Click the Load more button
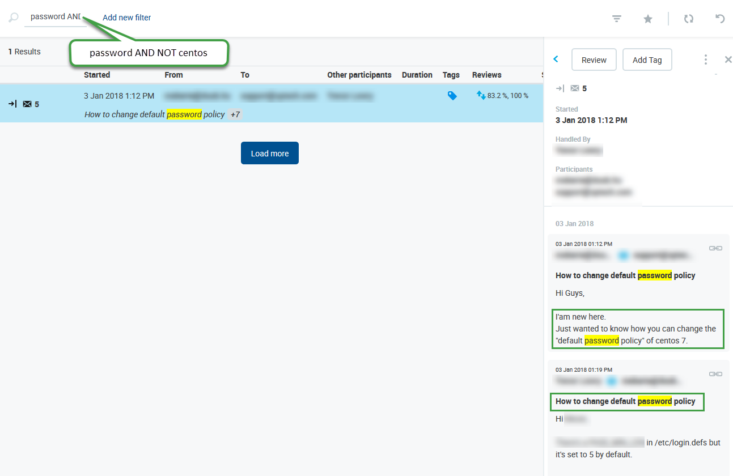Image resolution: width=733 pixels, height=476 pixels. [269, 154]
